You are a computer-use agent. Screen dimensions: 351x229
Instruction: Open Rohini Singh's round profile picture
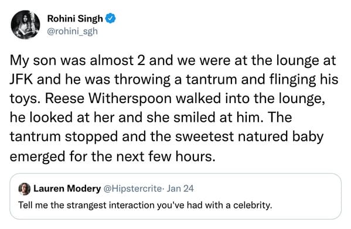(25, 25)
